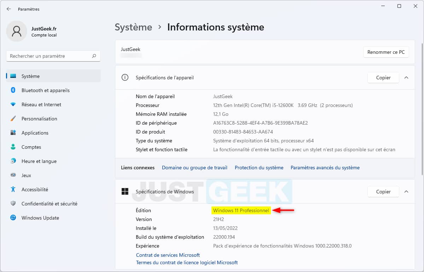Open Paramètres avancés du système link
Viewport: 424px width, 272px height.
point(325,168)
